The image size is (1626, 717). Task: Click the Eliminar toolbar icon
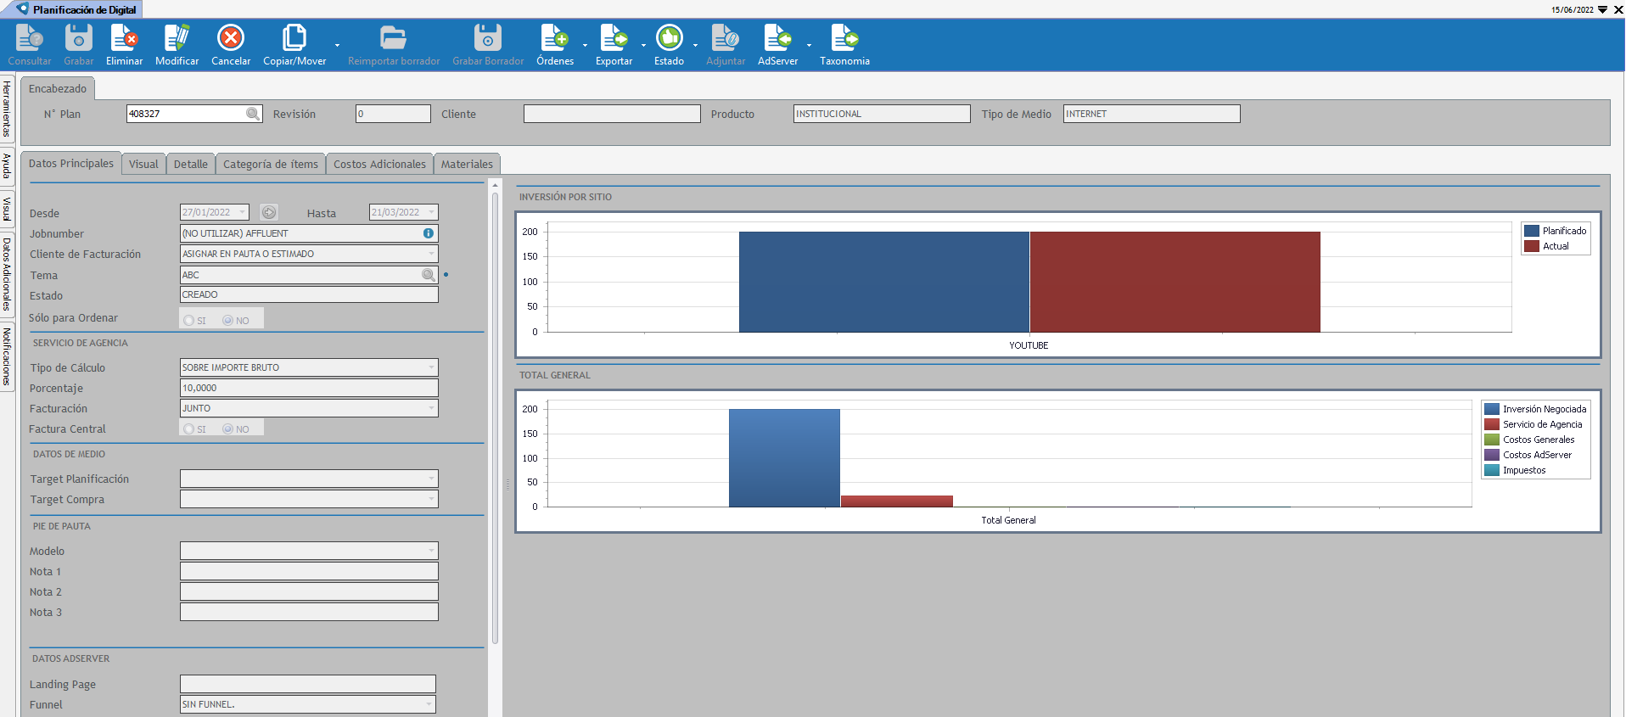click(124, 39)
